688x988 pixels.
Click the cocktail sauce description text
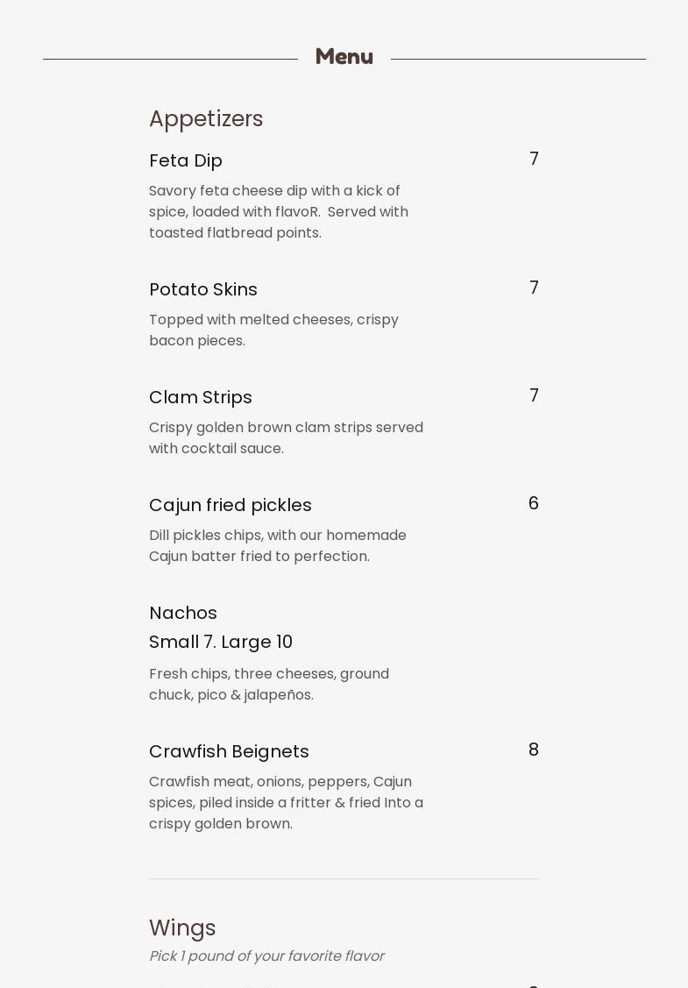pyautogui.click(x=286, y=438)
